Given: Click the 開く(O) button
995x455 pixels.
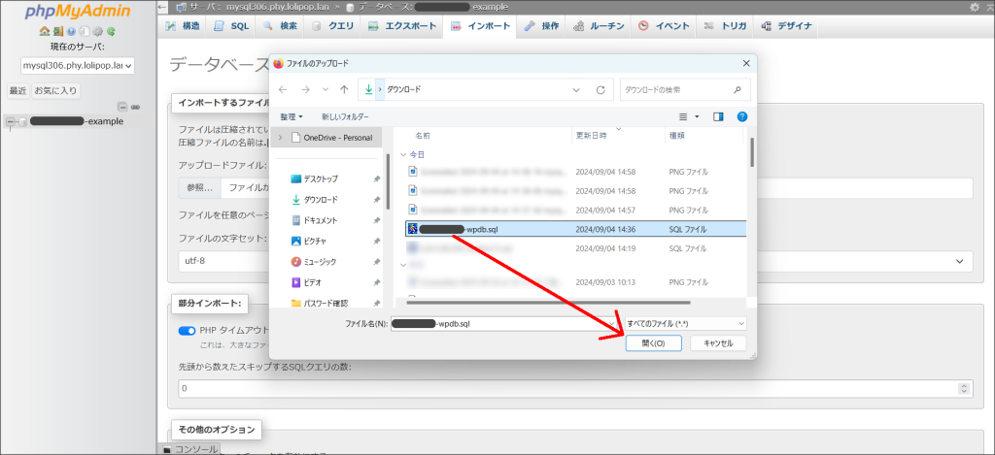Looking at the screenshot, I should click(x=654, y=342).
